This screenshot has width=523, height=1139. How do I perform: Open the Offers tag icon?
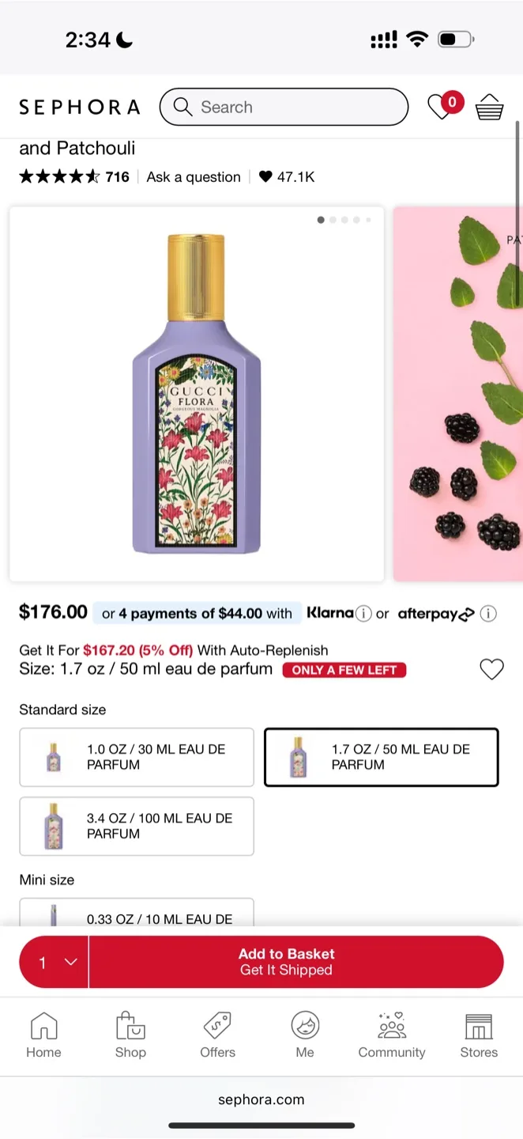(217, 1035)
